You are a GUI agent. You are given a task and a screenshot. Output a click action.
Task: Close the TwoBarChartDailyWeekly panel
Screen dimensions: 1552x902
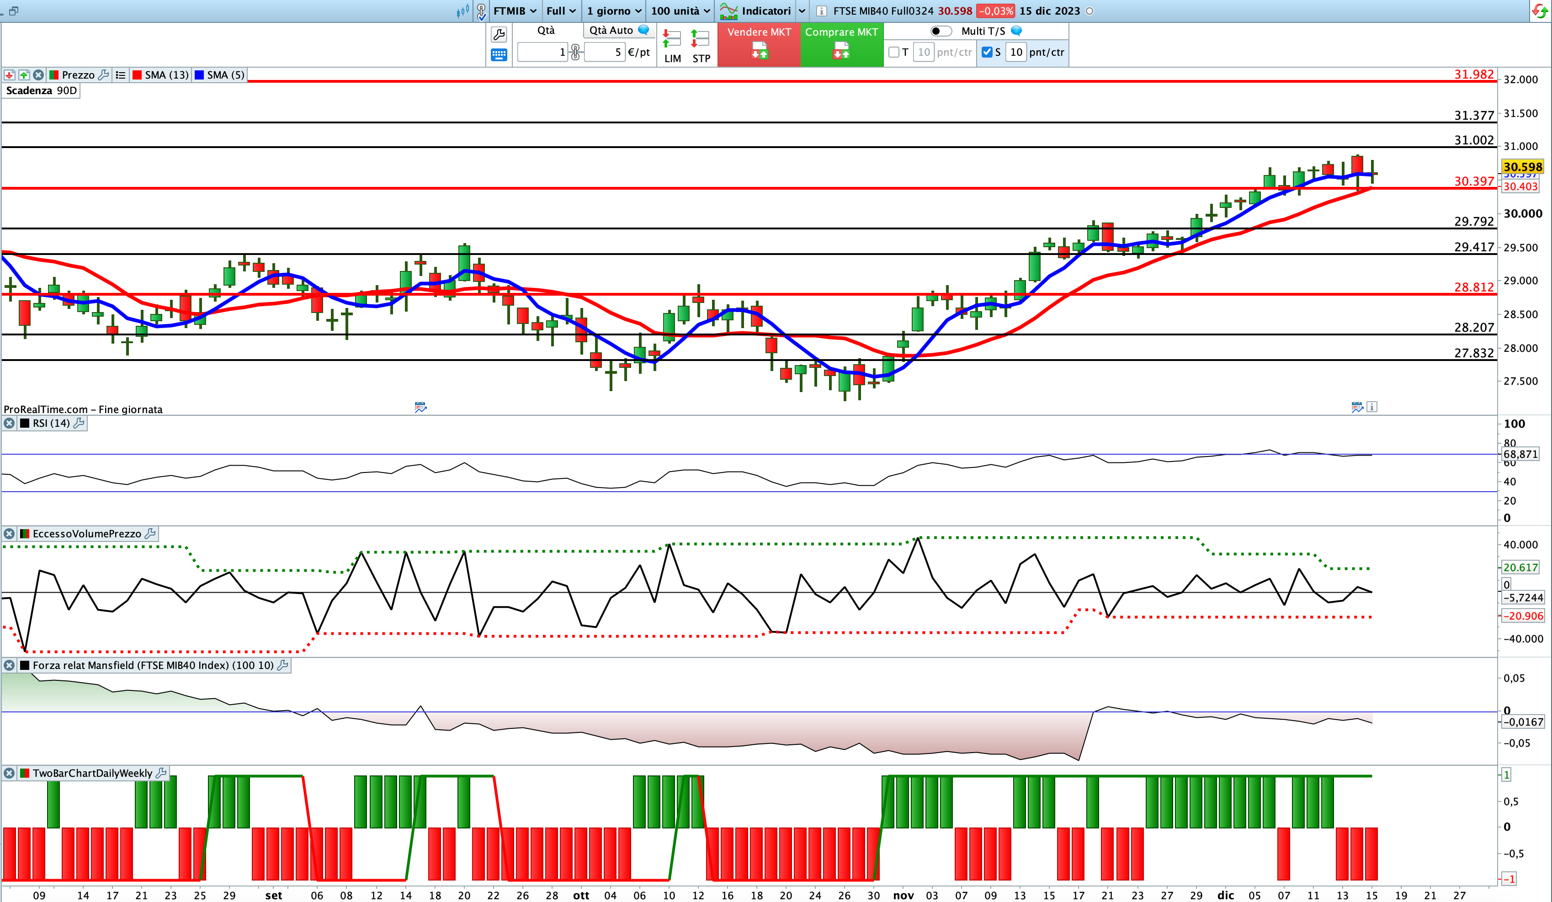(9, 773)
